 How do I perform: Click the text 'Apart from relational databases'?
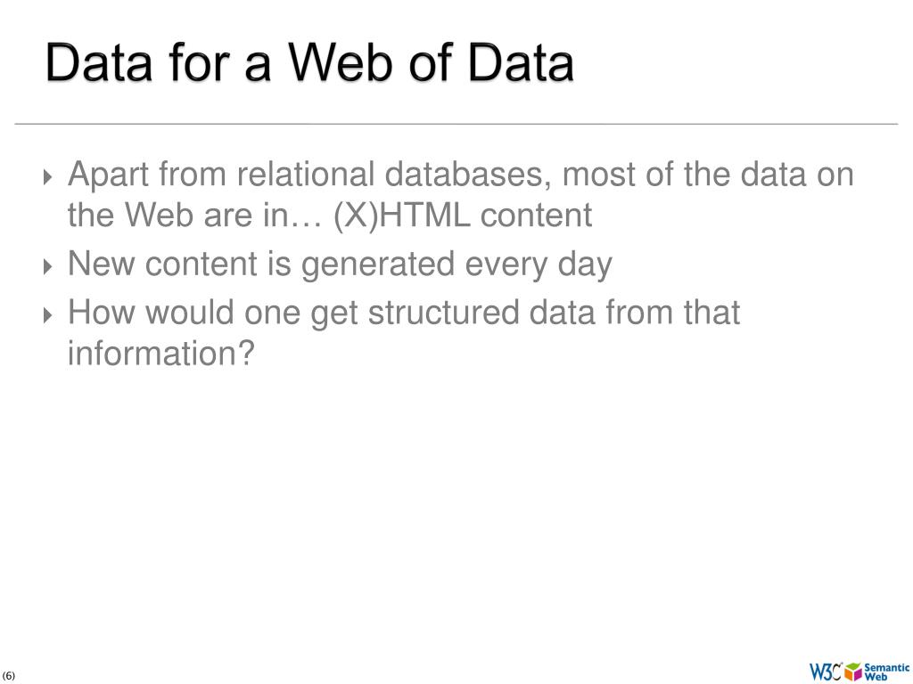coord(309,174)
